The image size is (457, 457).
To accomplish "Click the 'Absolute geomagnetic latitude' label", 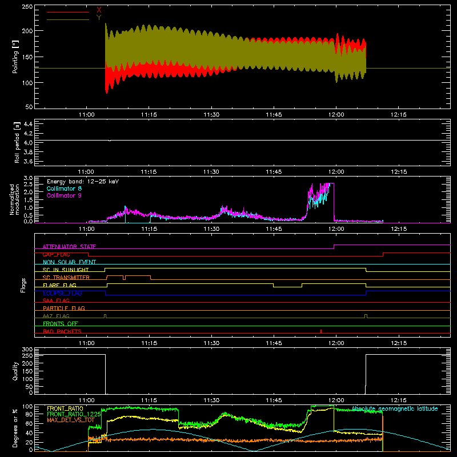I will 395,409.
